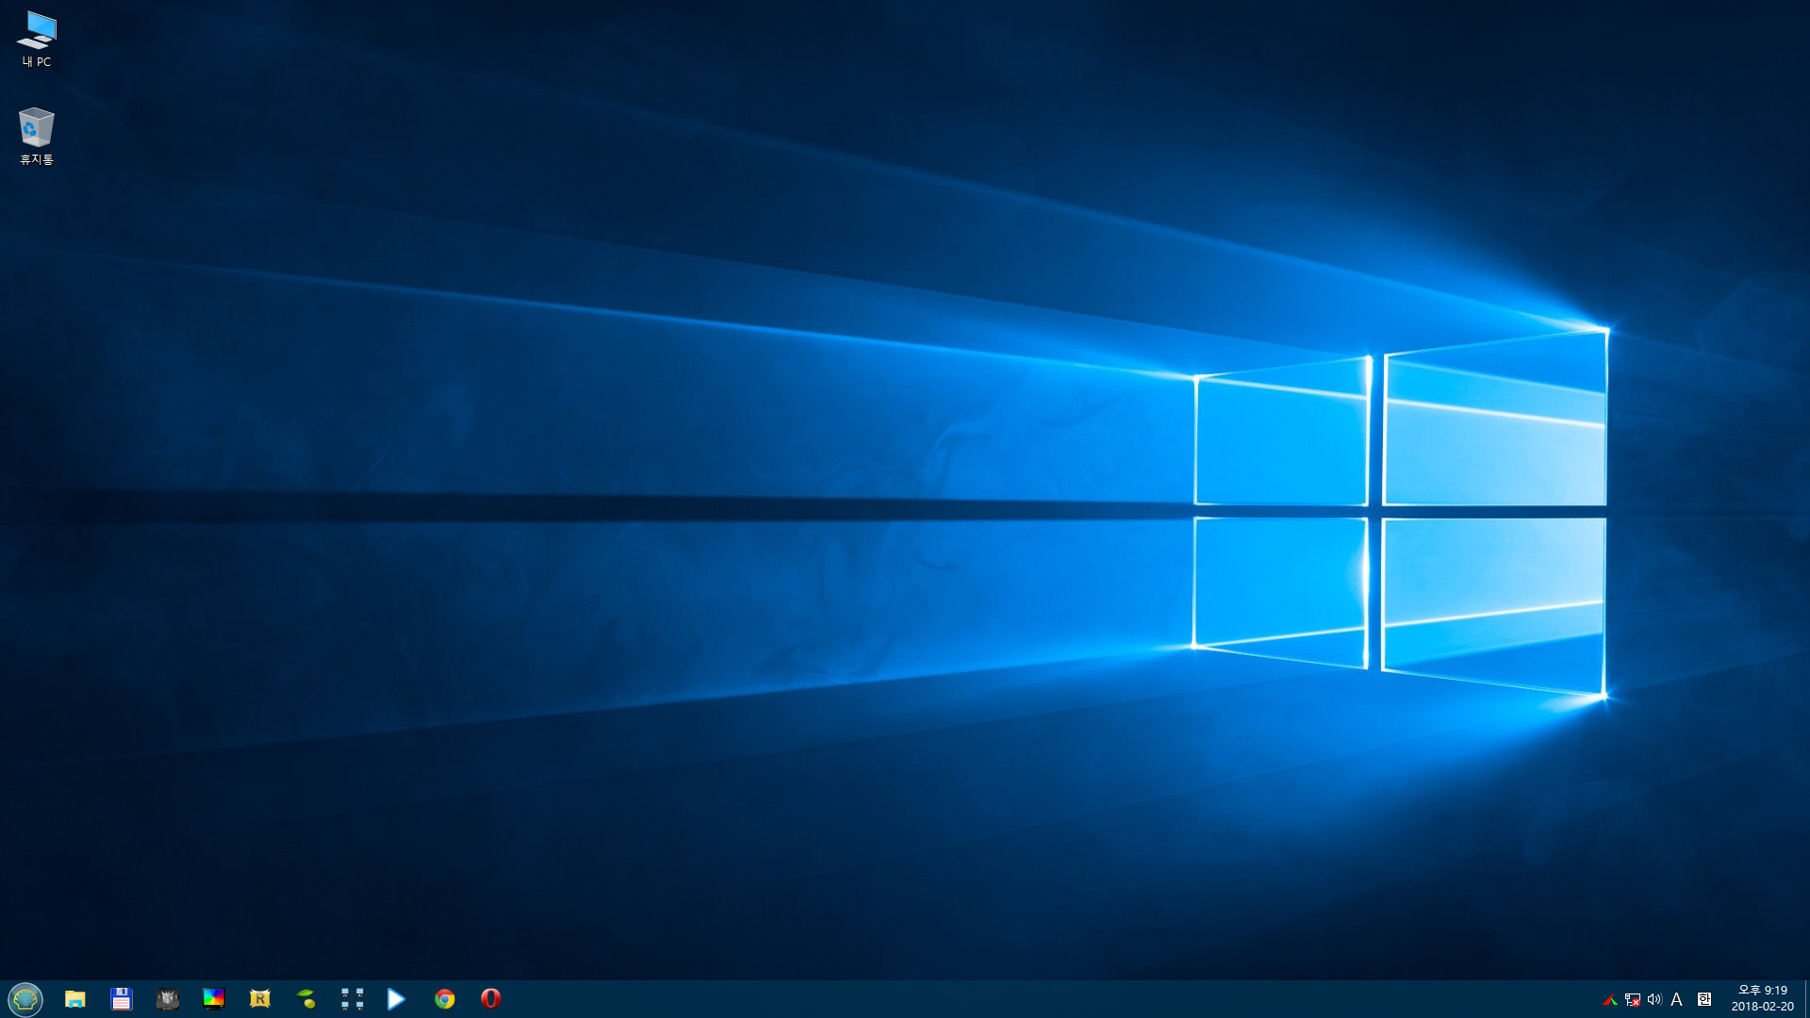Open the network computers diagram taskbar app

coord(353,999)
